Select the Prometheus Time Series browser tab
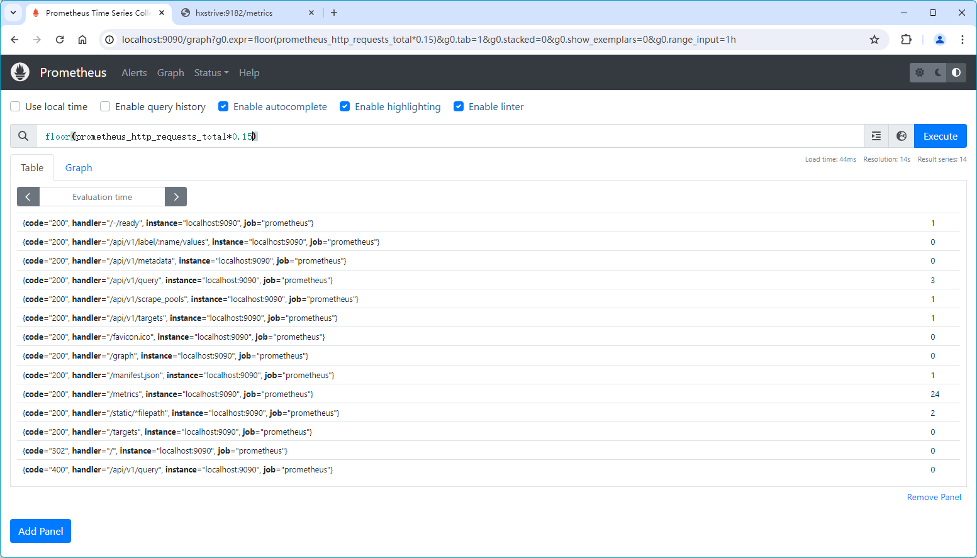The image size is (977, 558). coord(98,13)
